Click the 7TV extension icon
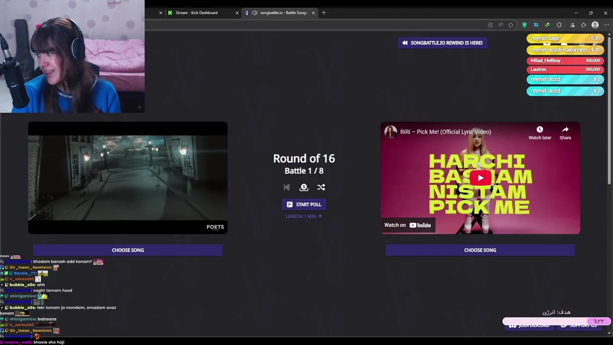The width and height of the screenshot is (613, 345). (536, 25)
